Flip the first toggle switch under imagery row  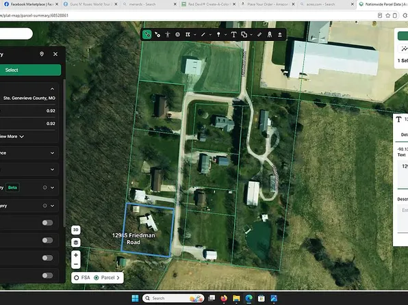coord(48,222)
